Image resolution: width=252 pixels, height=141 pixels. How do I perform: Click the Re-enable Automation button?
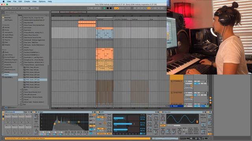[x=120, y=8]
